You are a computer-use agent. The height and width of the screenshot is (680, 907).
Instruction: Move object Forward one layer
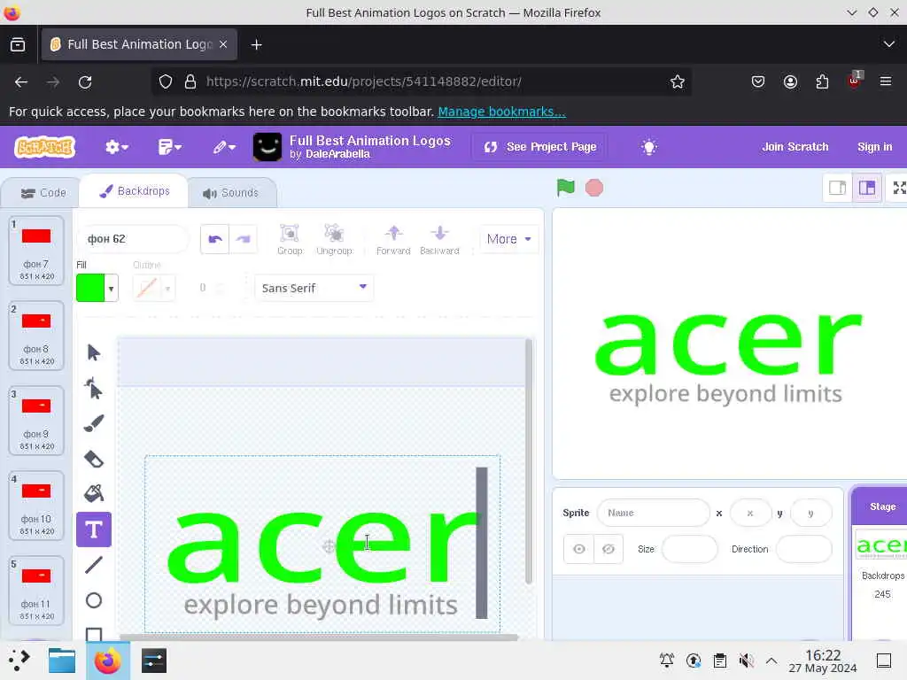click(x=393, y=239)
